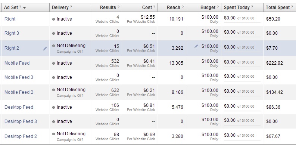Viewport: 296px width, 145px height.
Task: Toggle sort arrow on Ad Set column
Action: point(24,8)
